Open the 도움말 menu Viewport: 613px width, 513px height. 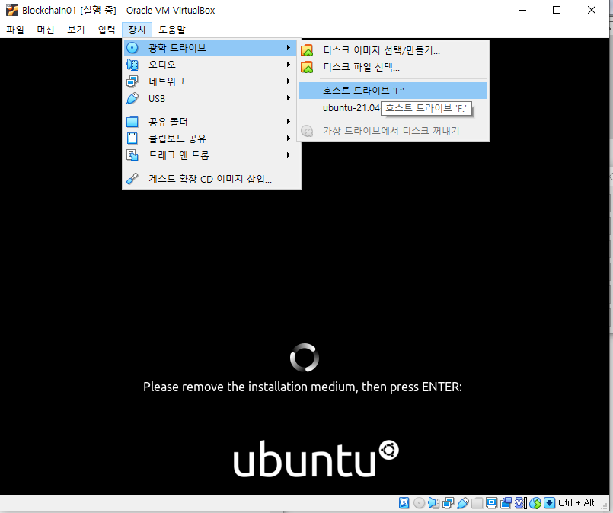(172, 30)
